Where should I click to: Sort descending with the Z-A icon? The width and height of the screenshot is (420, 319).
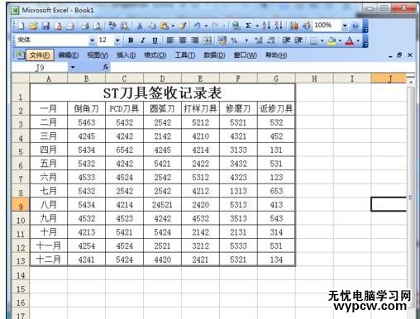click(279, 26)
